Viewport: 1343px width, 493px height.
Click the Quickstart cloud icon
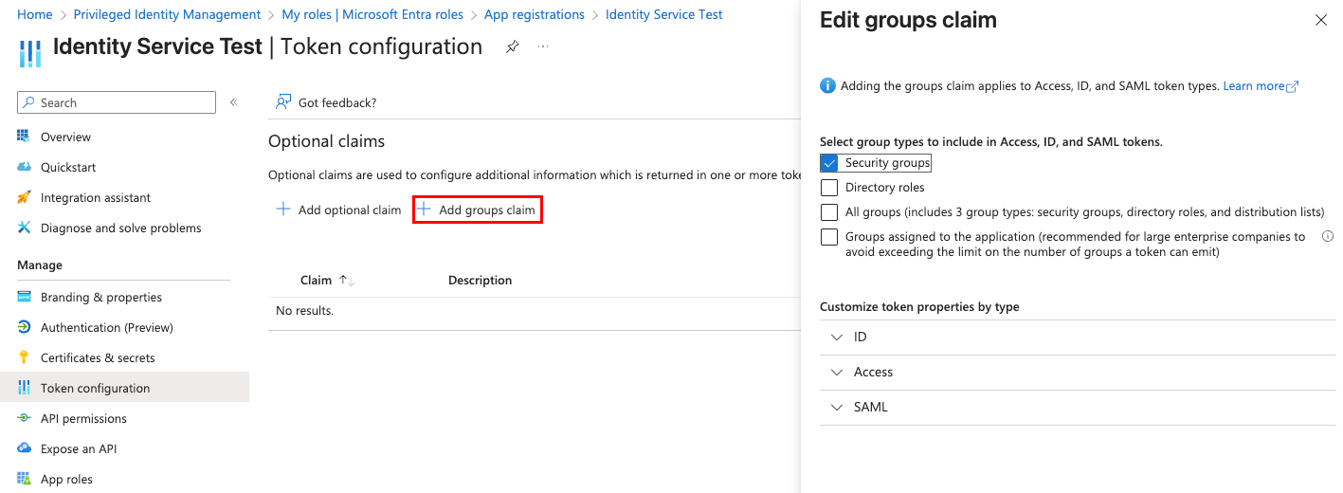[x=25, y=167]
